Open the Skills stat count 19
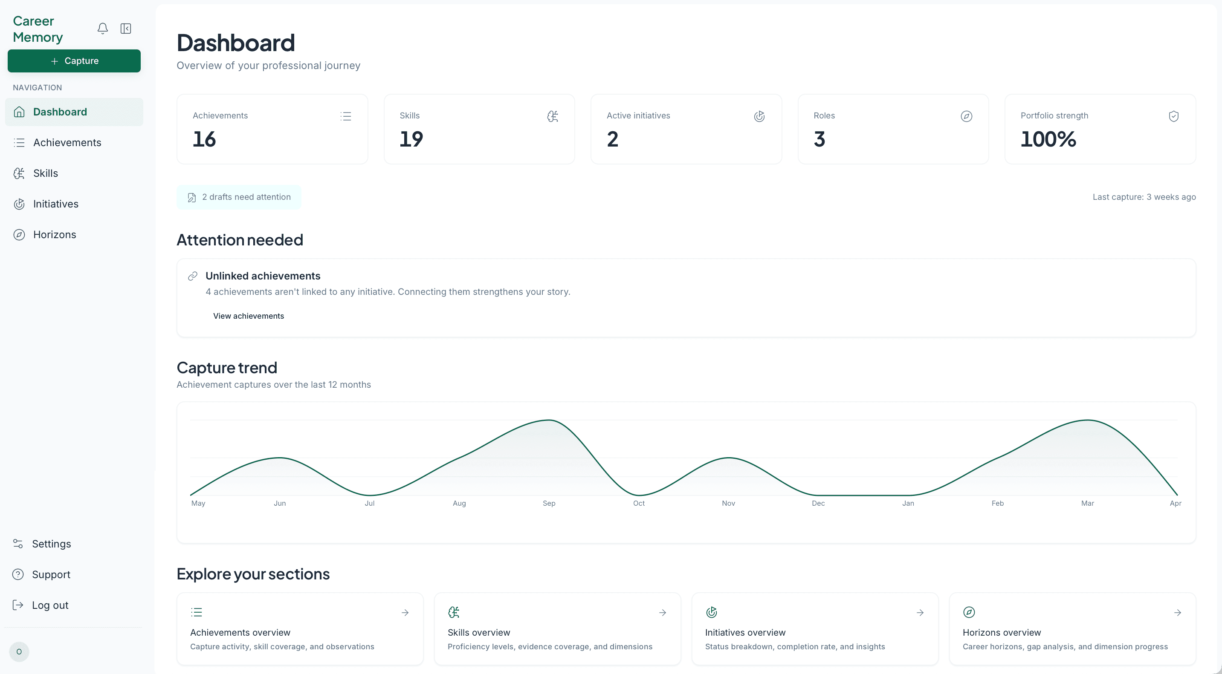This screenshot has height=674, width=1222. coord(411,139)
